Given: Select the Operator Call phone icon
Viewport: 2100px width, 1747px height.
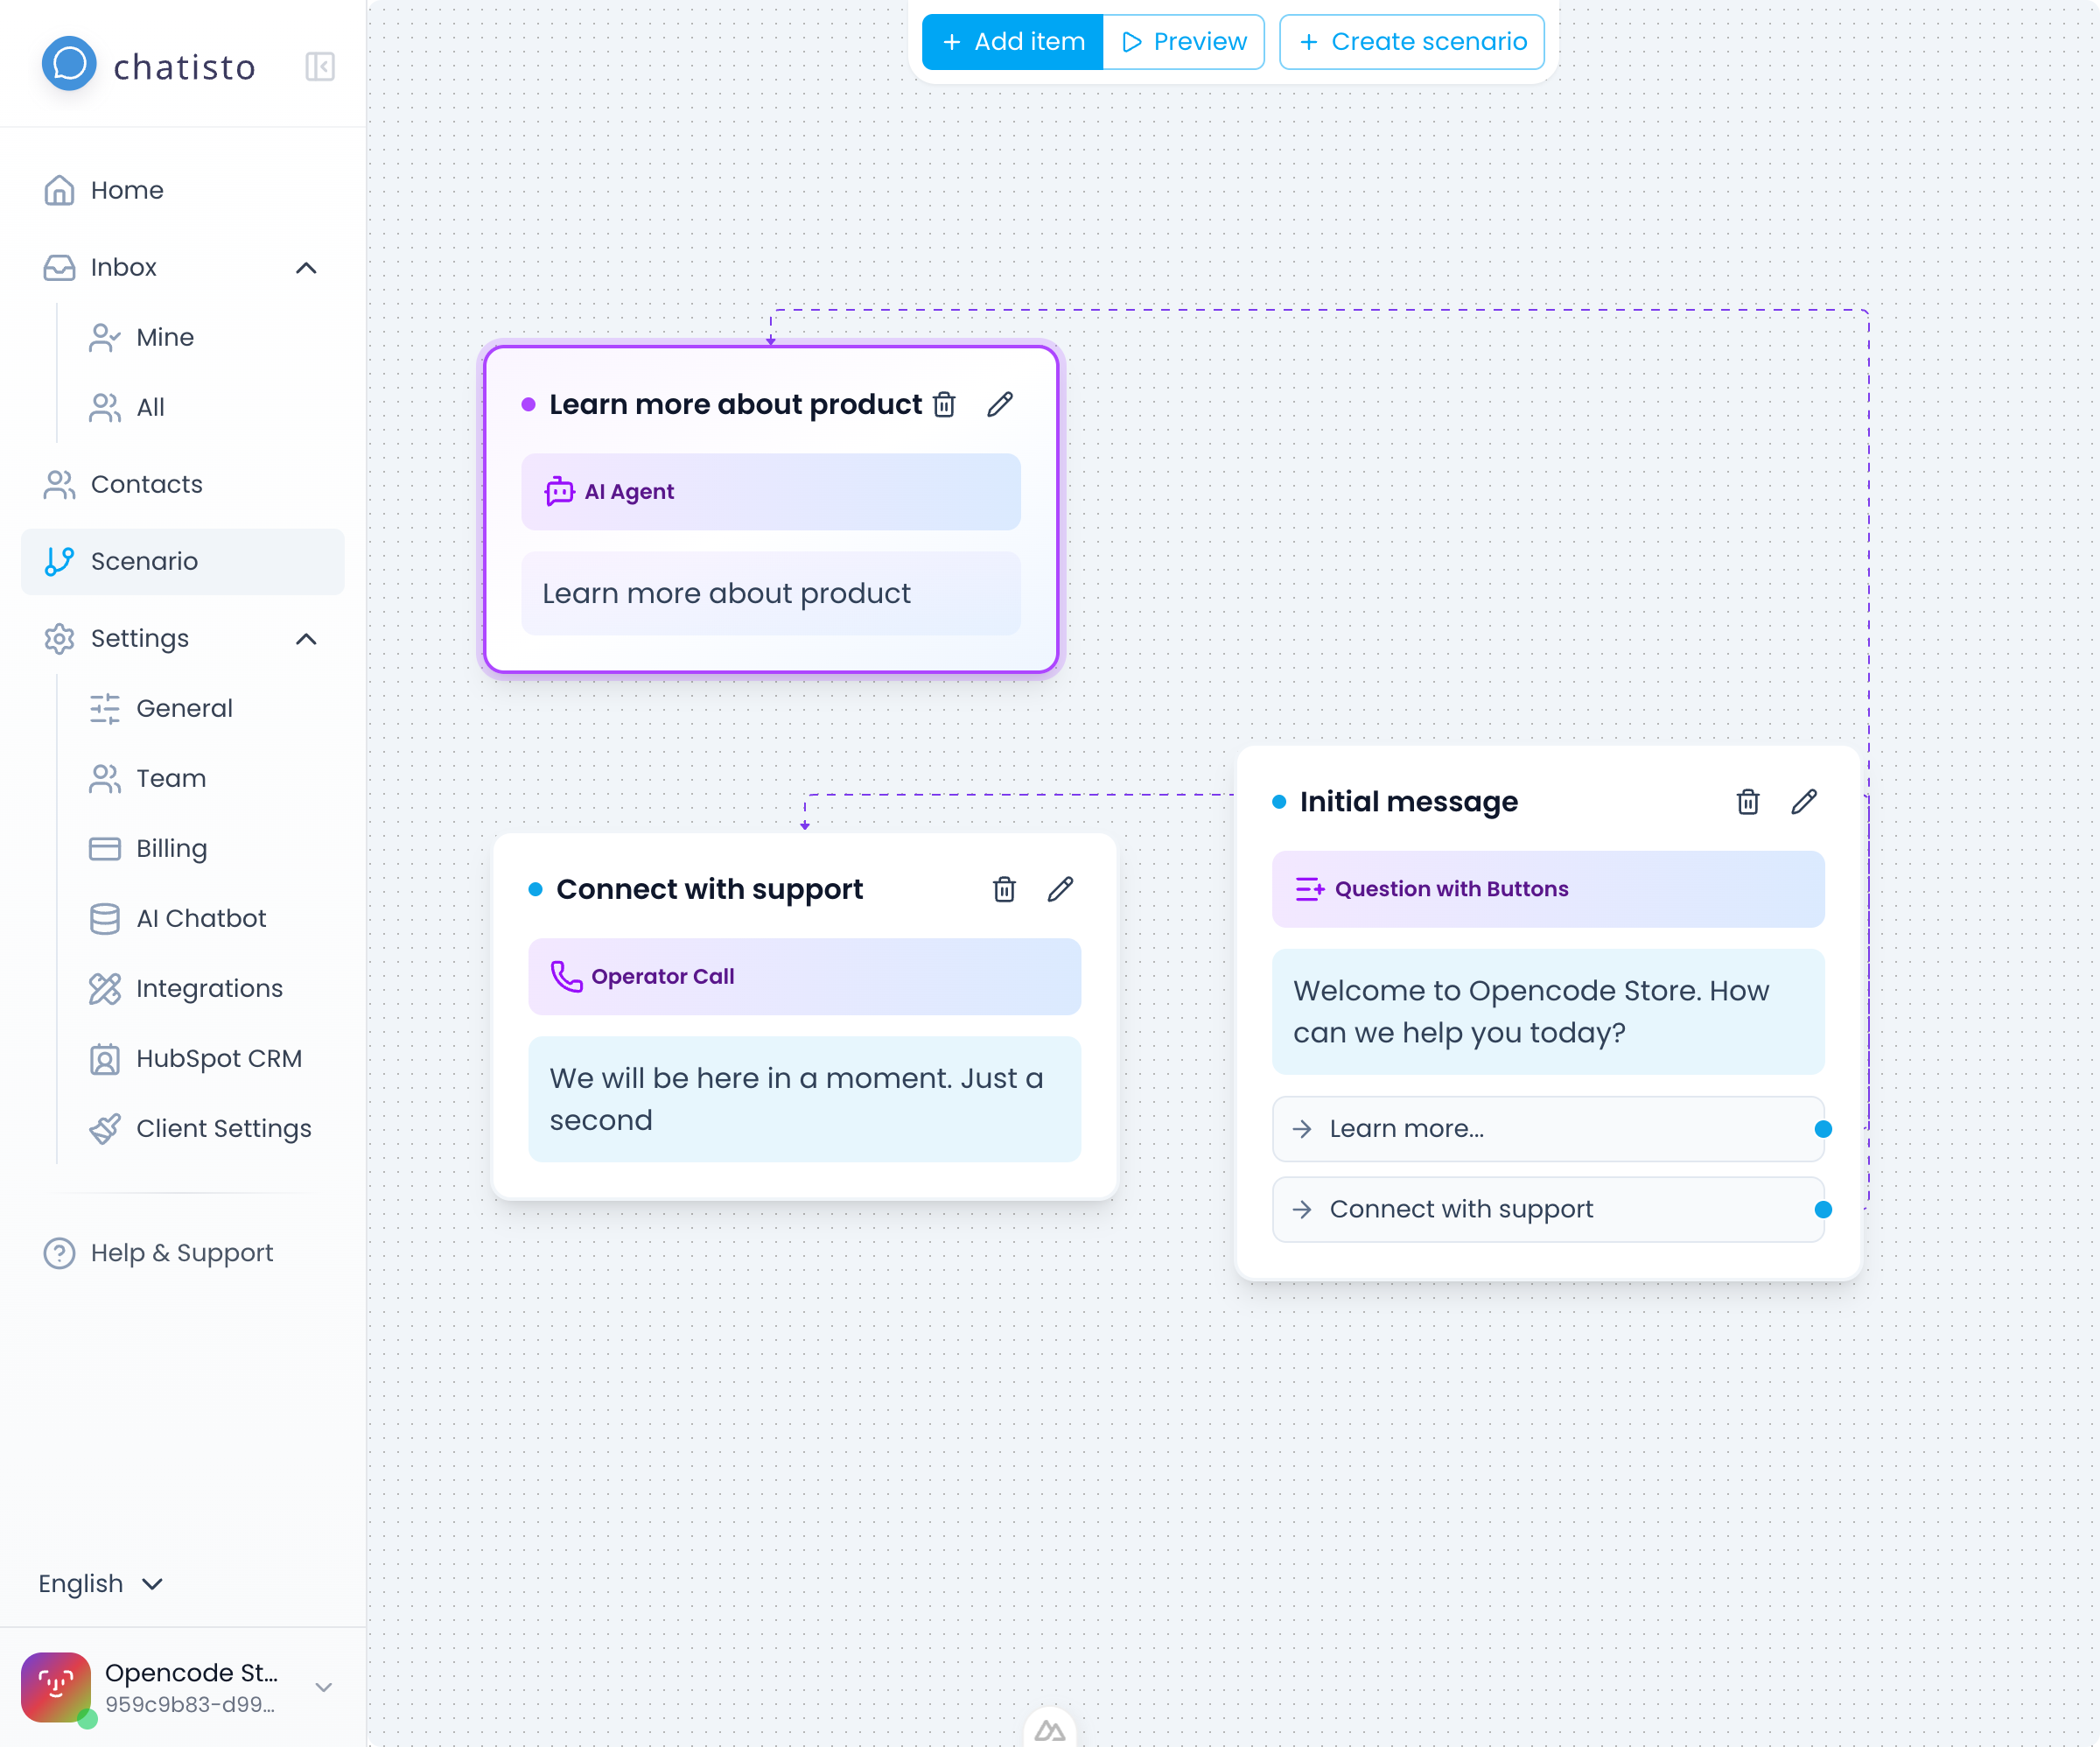Looking at the screenshot, I should tap(565, 976).
